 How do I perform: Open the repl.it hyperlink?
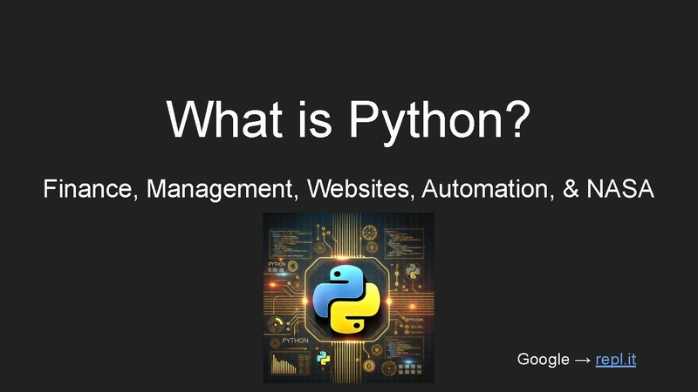tap(616, 360)
